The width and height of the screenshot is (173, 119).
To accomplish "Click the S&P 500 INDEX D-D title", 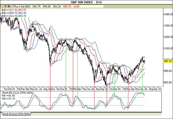I will pos(86,2).
